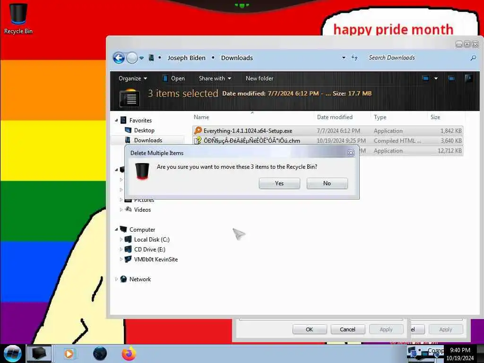Open the Videos library
484x363 pixels.
coord(142,209)
